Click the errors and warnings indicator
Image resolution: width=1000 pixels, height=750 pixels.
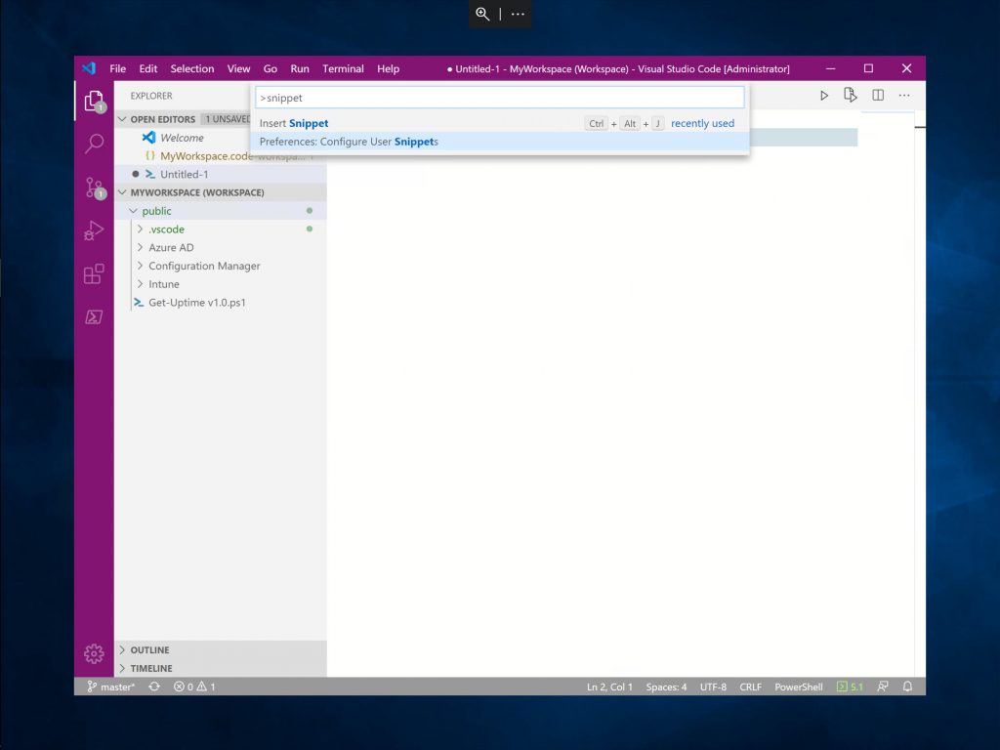pos(194,687)
